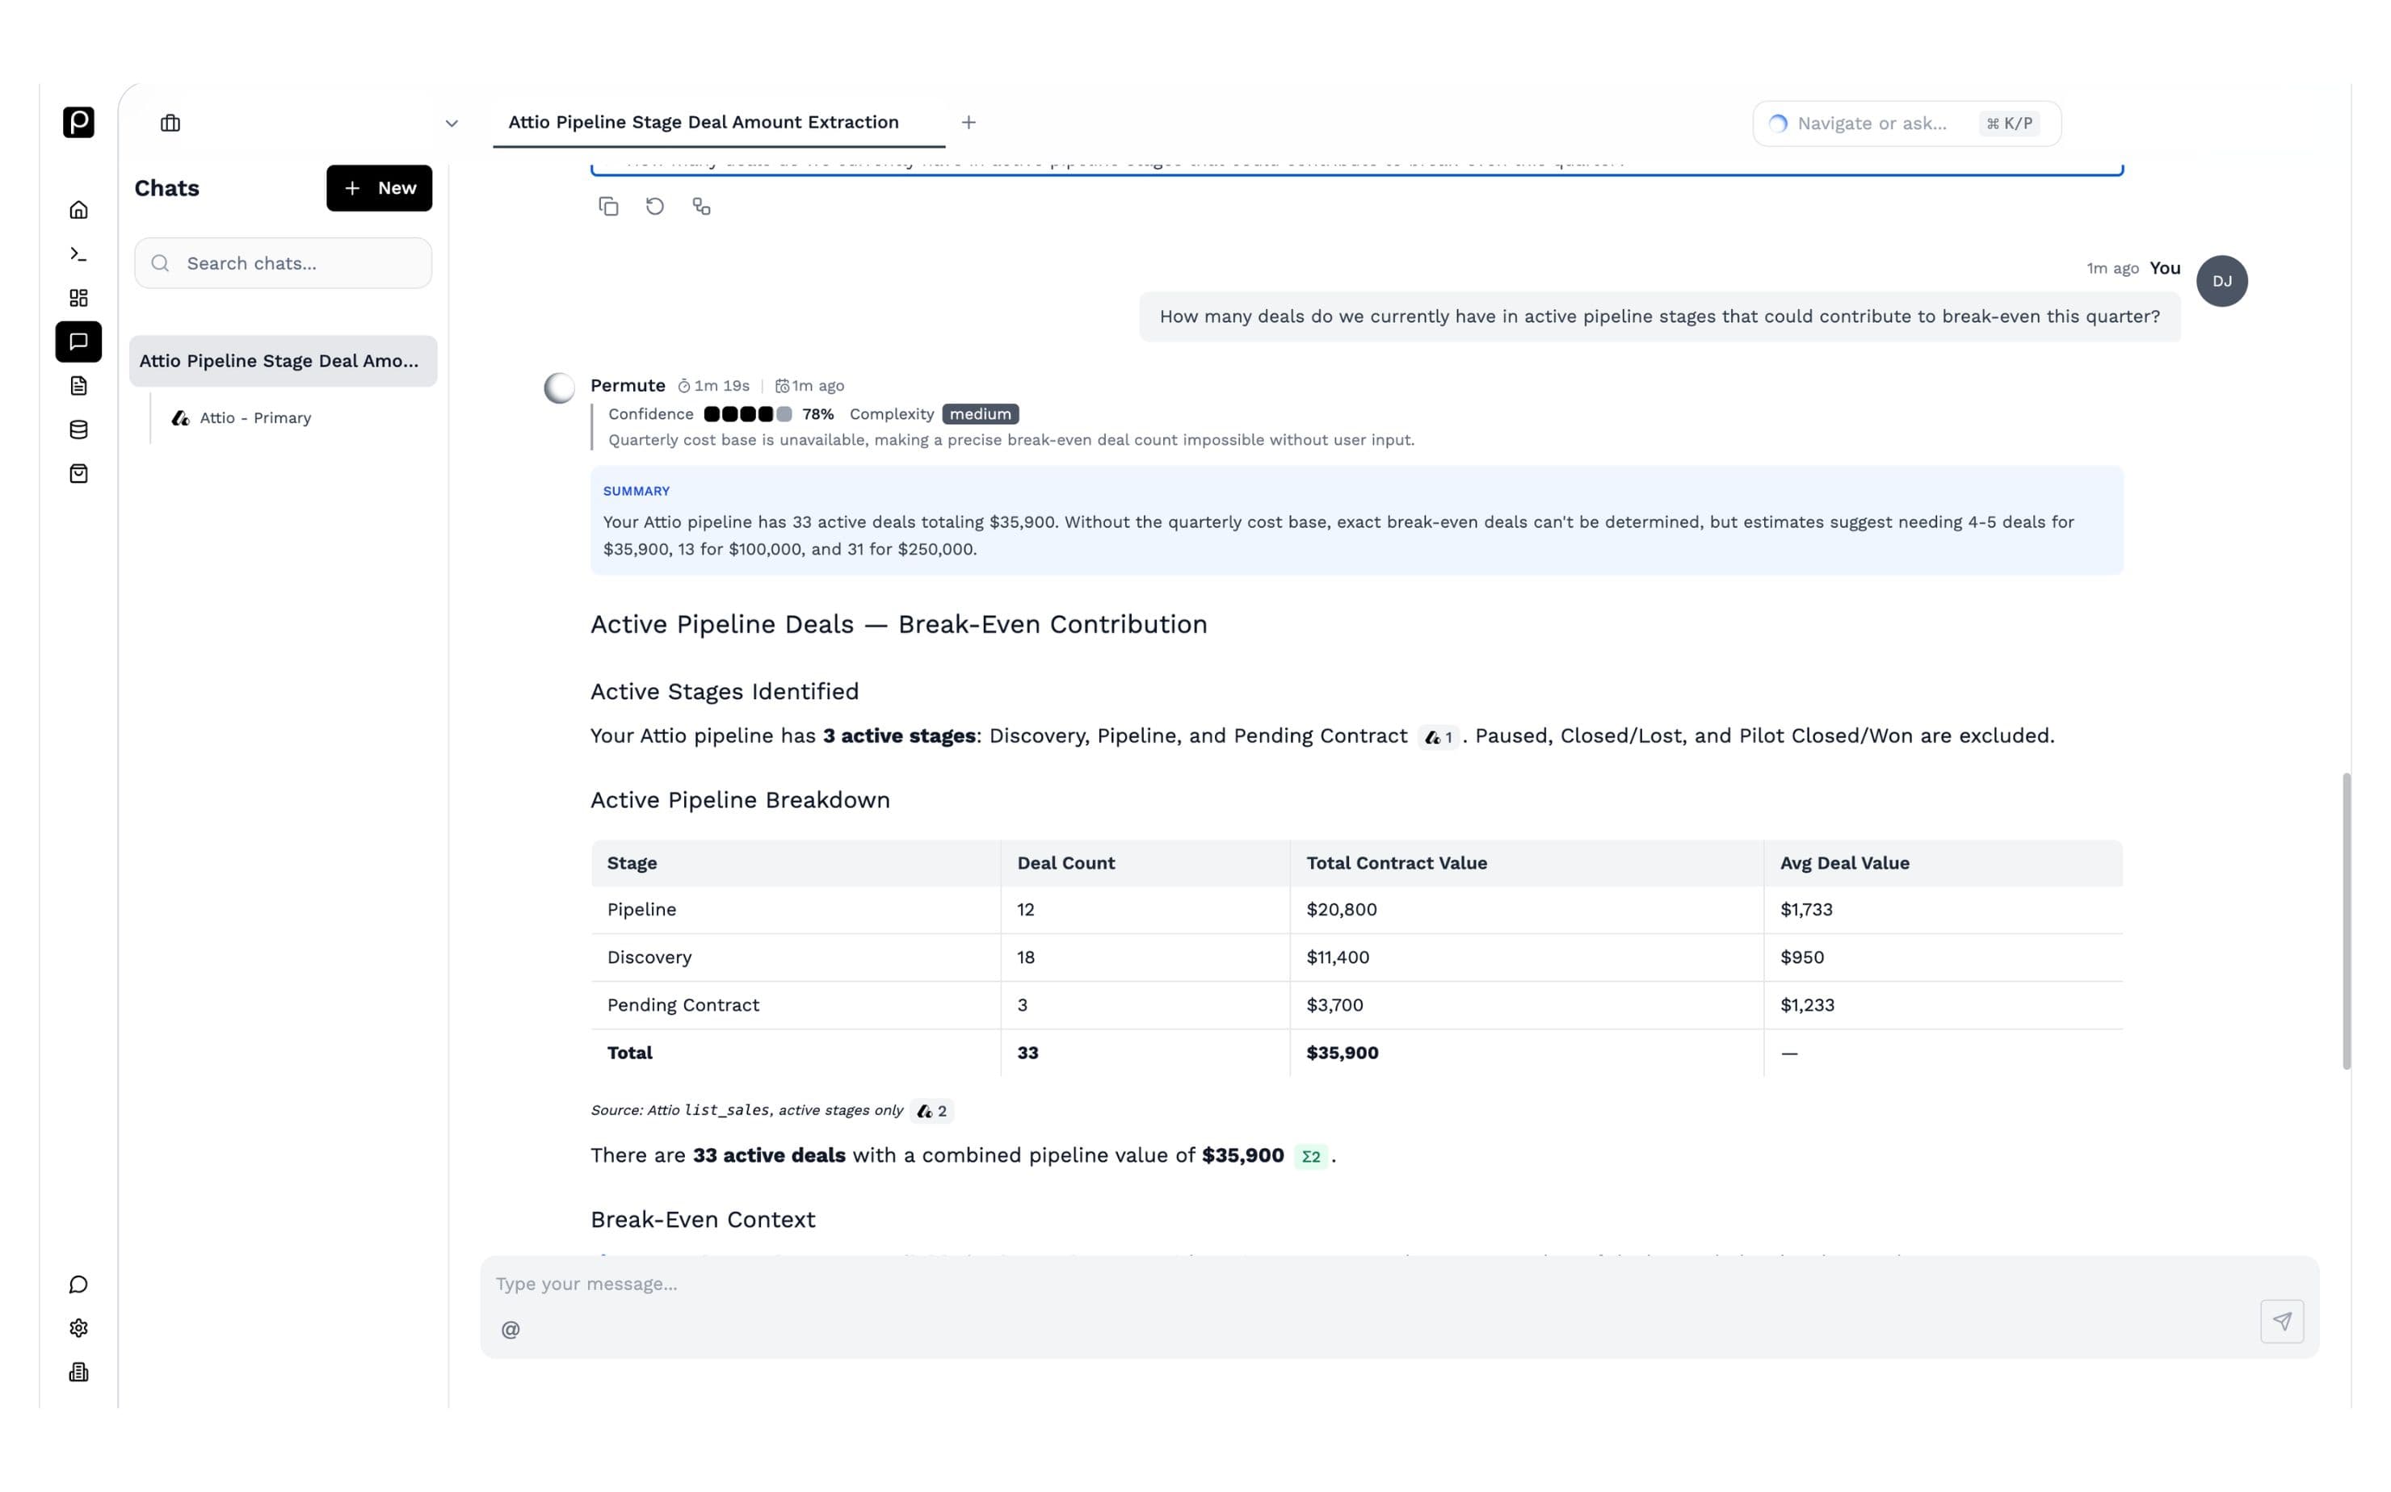Add a new tab with plus icon

969,123
